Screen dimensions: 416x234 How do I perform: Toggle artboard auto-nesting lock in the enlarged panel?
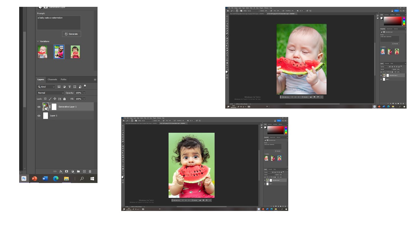point(60,99)
